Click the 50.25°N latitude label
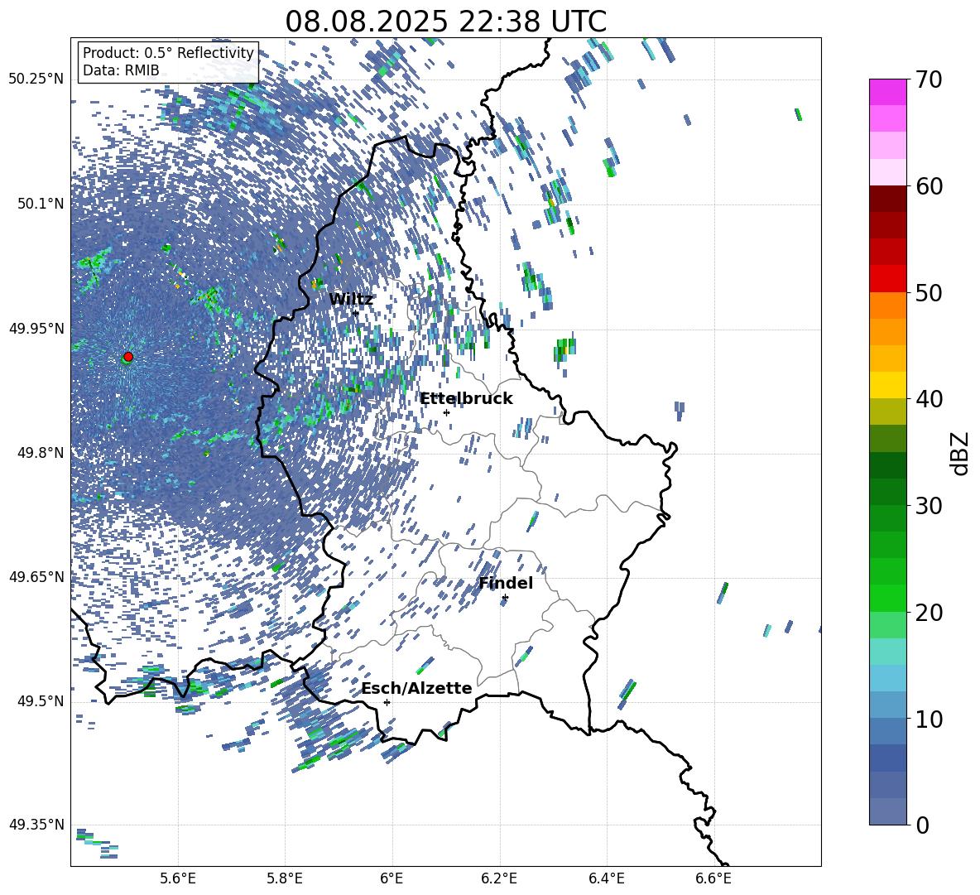The width and height of the screenshot is (980, 895). pyautogui.click(x=36, y=79)
